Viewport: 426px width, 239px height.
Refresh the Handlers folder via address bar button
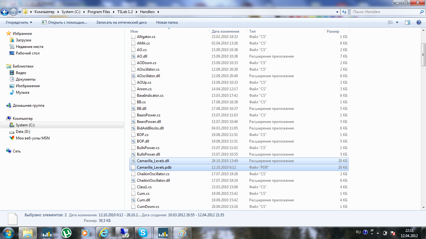[x=344, y=12]
